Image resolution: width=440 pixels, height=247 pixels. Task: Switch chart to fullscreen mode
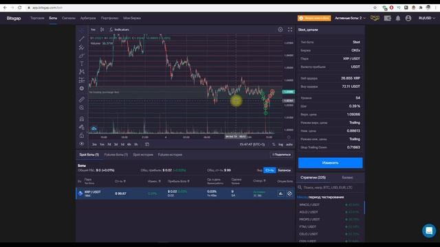point(290,30)
